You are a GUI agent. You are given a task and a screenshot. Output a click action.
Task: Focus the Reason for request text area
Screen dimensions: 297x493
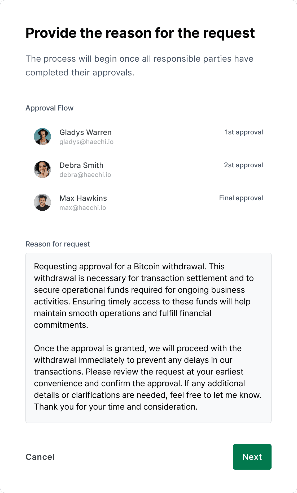(148, 338)
